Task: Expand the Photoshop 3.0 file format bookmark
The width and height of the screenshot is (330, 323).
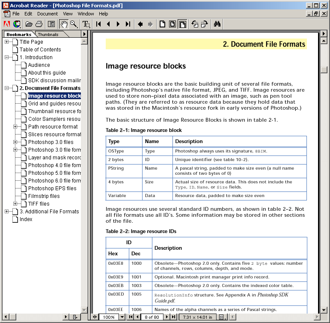Action: (15, 150)
